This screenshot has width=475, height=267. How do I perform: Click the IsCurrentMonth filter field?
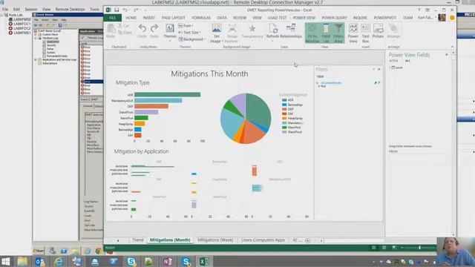point(331,82)
